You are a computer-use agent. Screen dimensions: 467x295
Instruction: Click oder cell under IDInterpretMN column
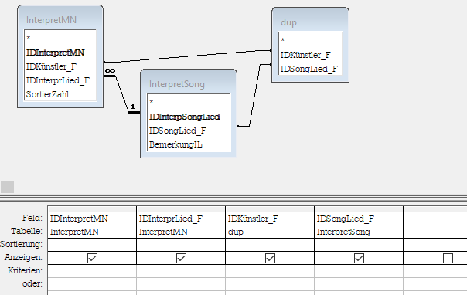pos(92,284)
